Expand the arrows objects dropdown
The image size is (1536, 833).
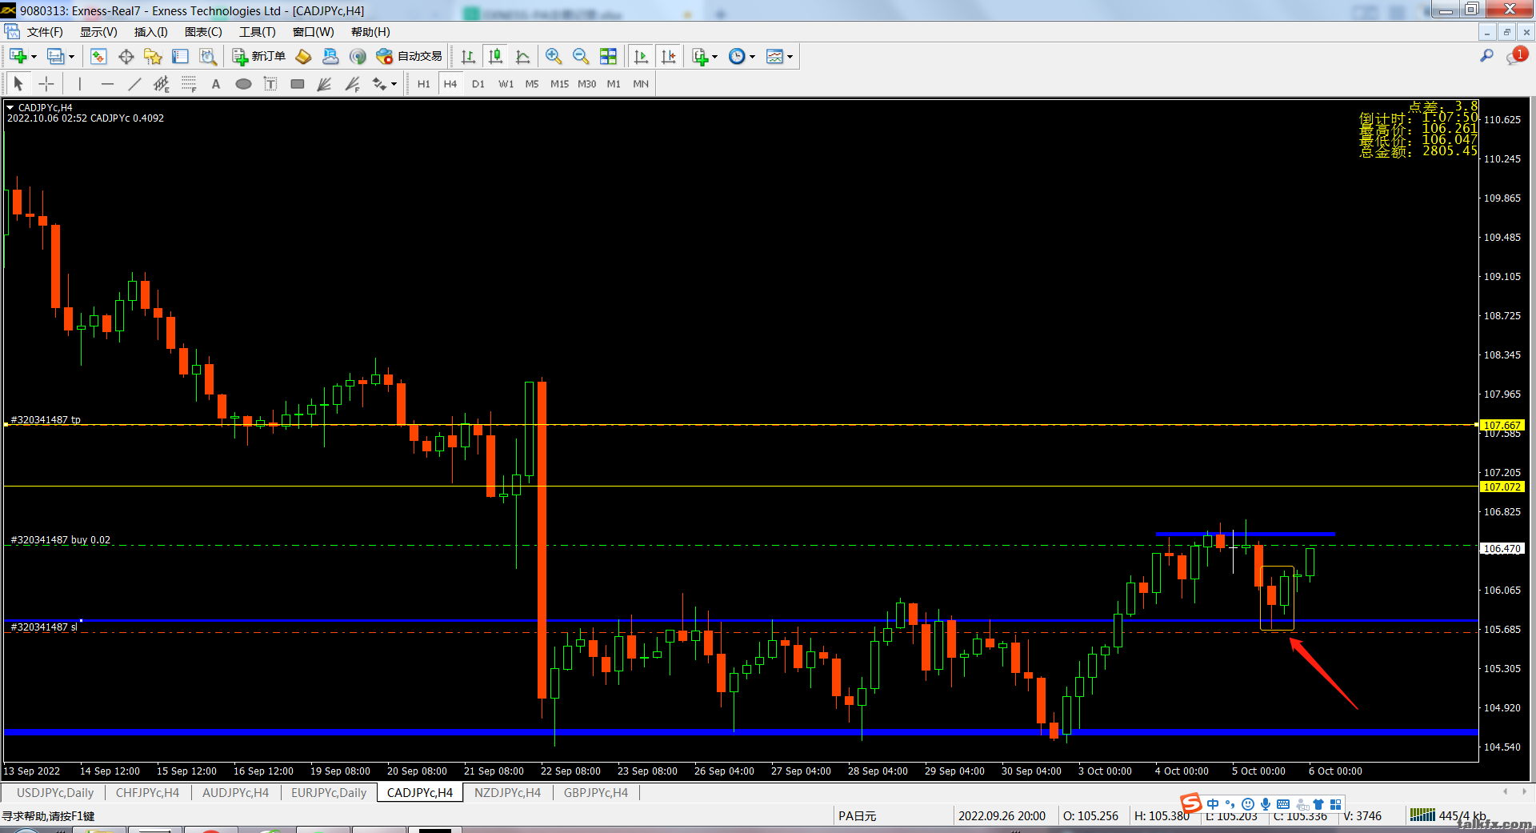click(394, 84)
